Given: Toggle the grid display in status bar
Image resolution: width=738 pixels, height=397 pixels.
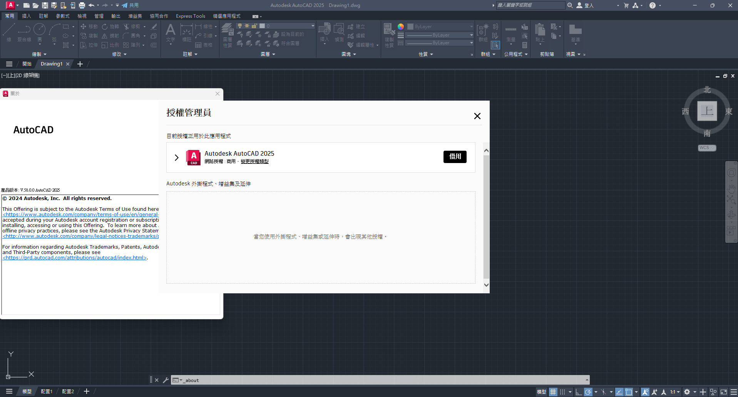Looking at the screenshot, I should coord(553,392).
